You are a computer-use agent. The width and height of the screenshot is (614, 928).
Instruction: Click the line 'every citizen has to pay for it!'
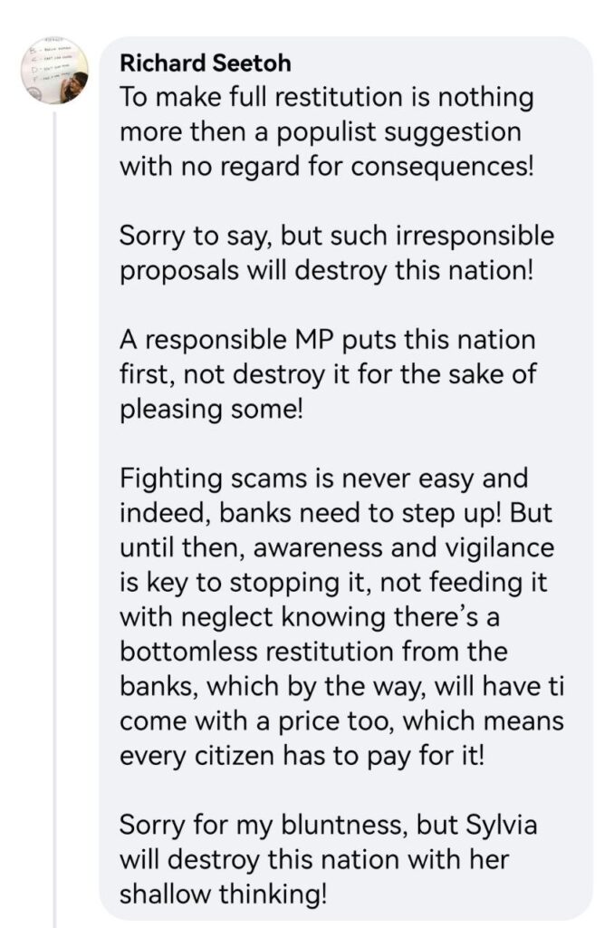pyautogui.click(x=302, y=755)
